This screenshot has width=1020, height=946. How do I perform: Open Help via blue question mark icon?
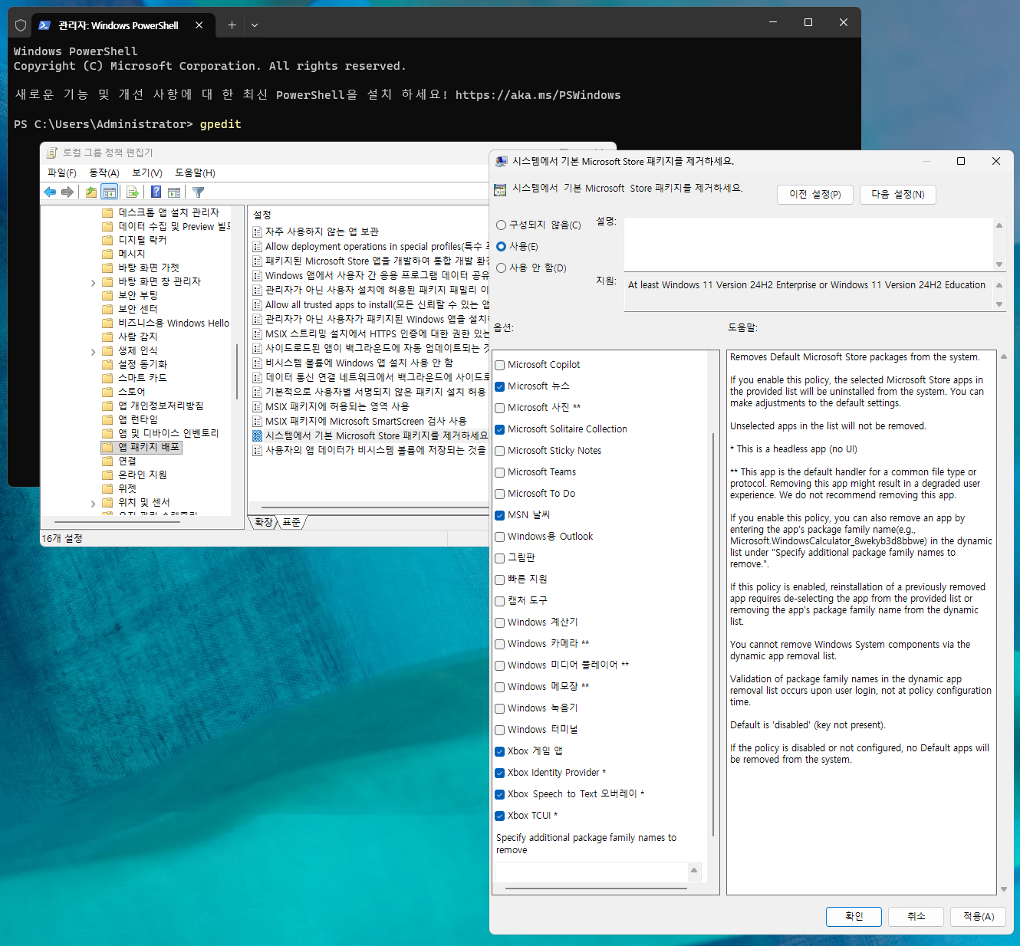point(156,192)
